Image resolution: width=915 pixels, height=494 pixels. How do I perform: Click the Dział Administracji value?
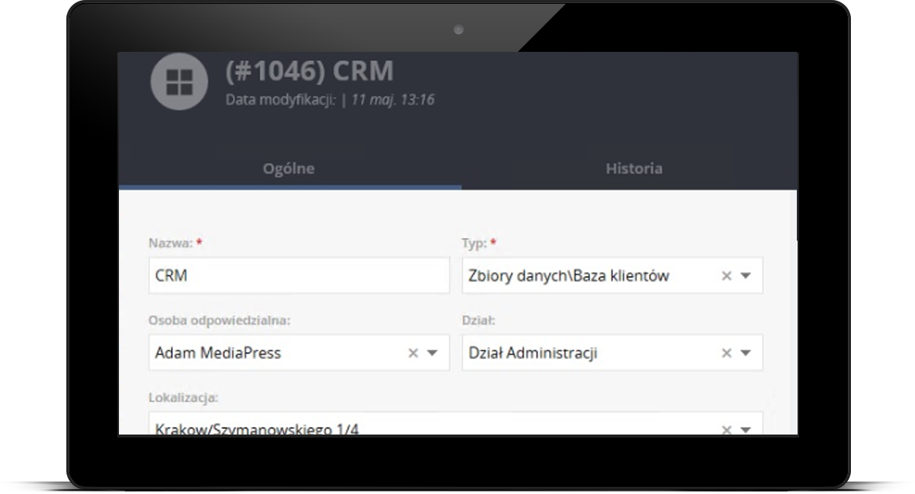[x=533, y=353]
